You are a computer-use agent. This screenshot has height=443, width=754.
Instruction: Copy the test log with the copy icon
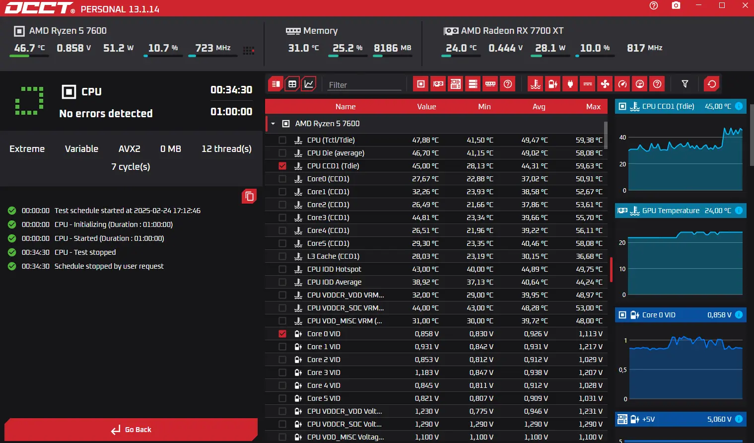click(x=249, y=196)
